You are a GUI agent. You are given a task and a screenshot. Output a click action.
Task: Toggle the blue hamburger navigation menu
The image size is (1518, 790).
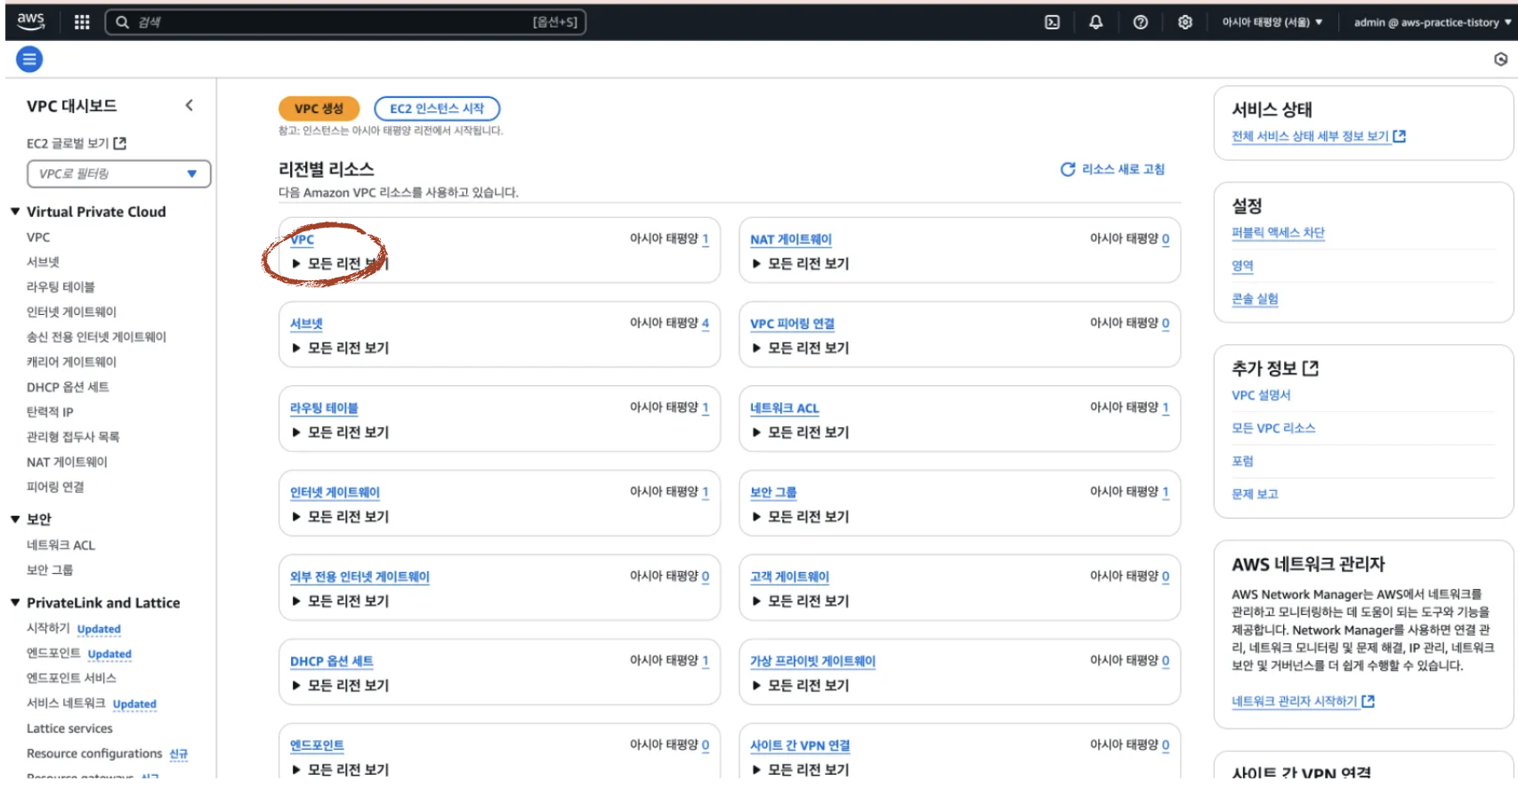(x=29, y=60)
